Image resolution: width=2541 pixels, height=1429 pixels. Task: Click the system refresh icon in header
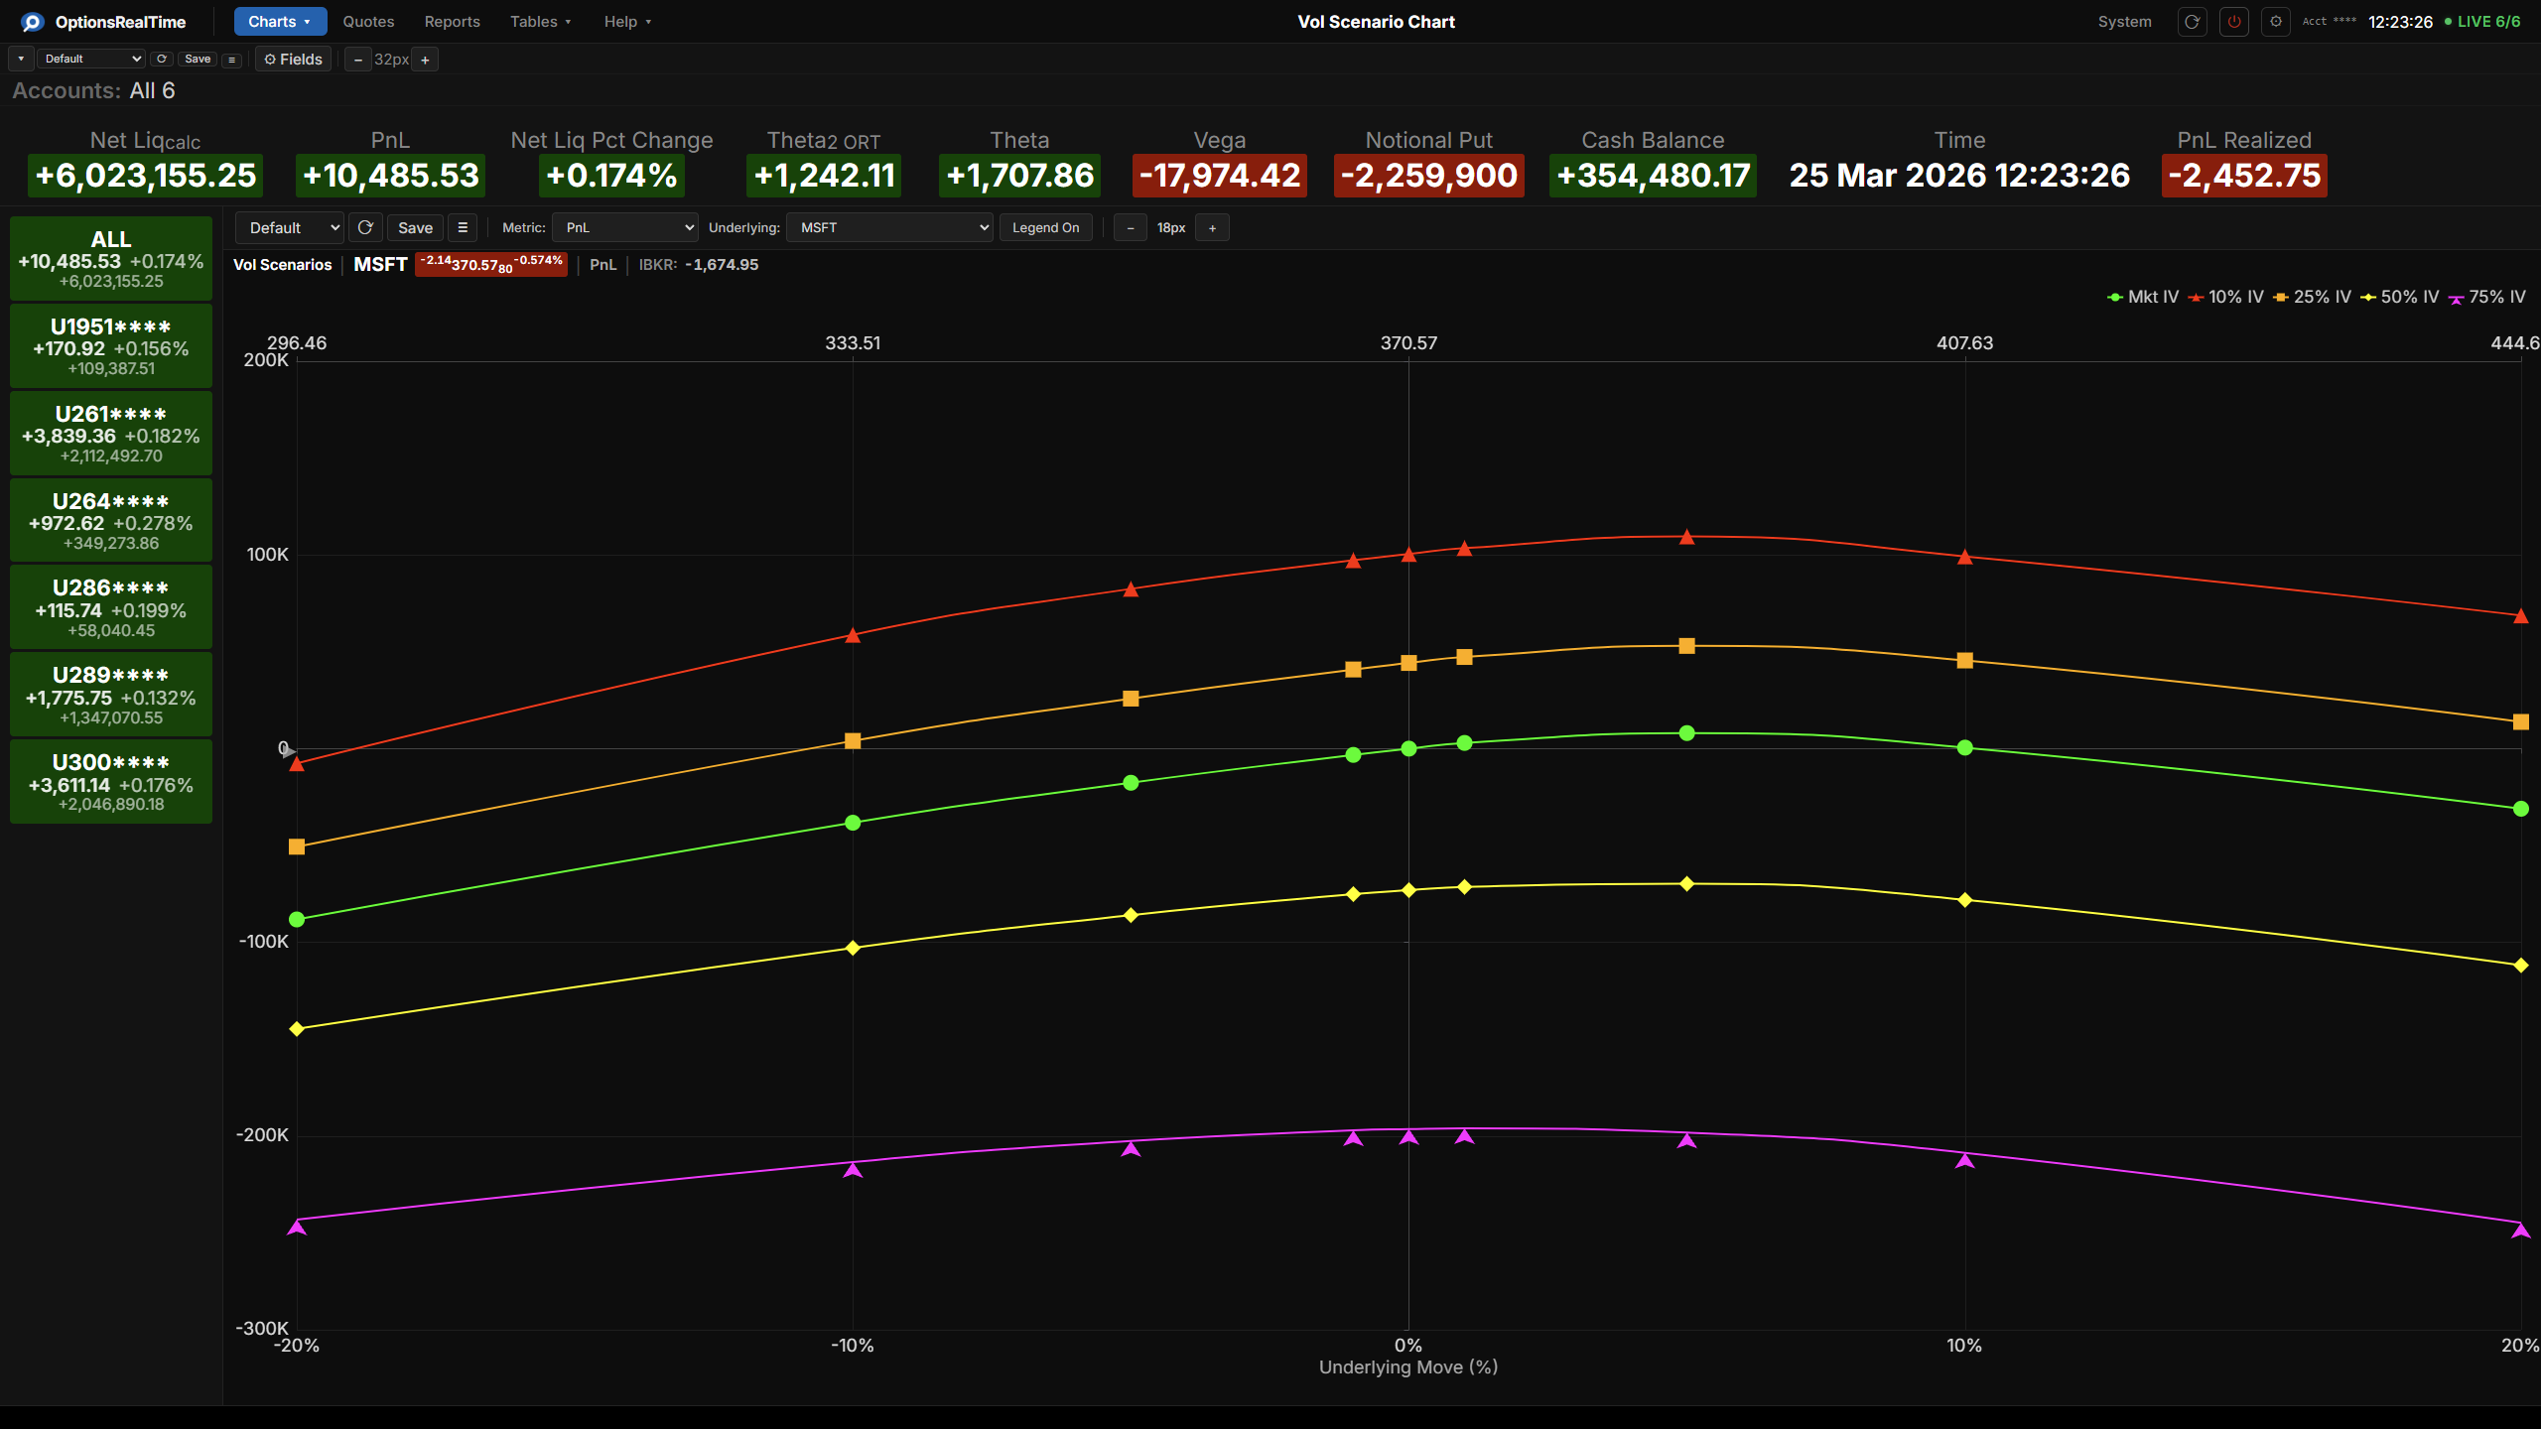tap(2192, 22)
